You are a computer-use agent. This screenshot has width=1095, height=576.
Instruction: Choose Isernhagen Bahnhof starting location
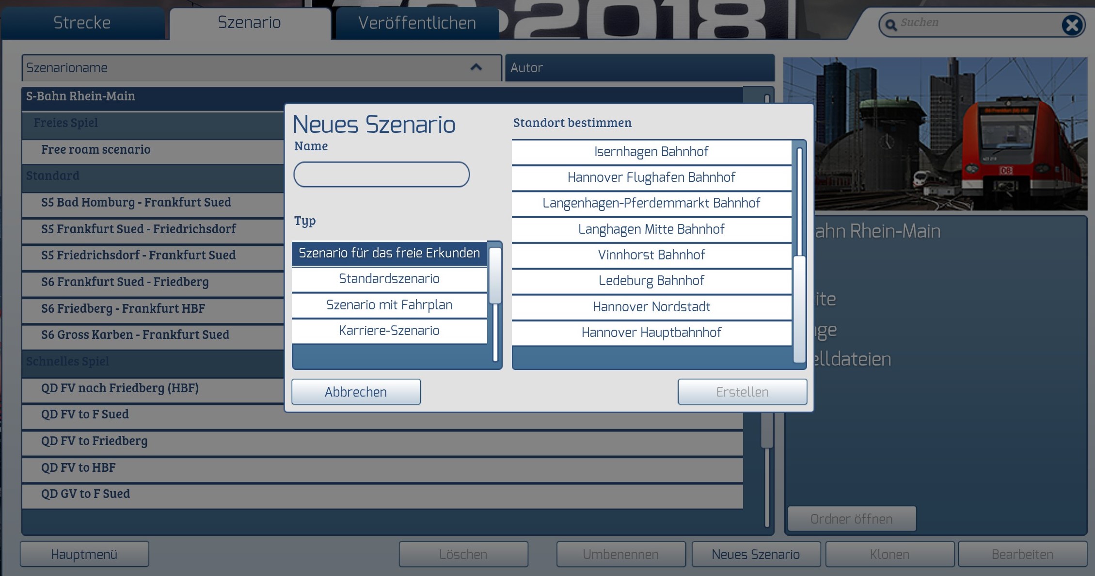click(x=651, y=152)
